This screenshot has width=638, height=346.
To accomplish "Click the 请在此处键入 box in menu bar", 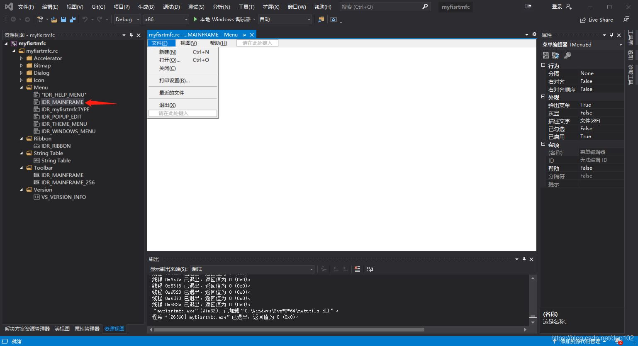I will [x=257, y=43].
